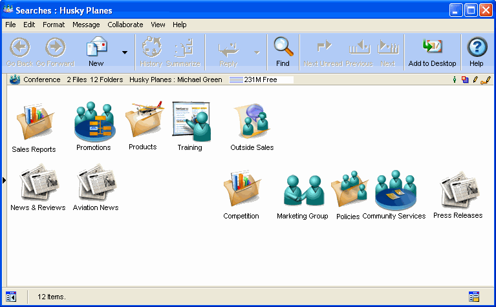This screenshot has width=496, height=307.
Task: Open the Training presentation icon
Action: click(x=191, y=122)
